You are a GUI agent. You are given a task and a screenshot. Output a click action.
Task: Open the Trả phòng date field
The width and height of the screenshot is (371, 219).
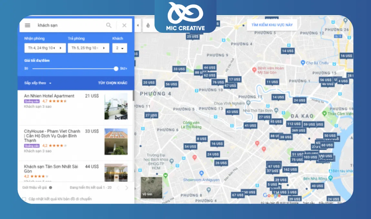(x=88, y=48)
